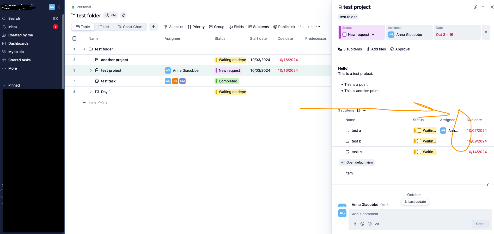The width and height of the screenshot is (494, 234).
Task: Add a new view with plus button
Action: pyautogui.click(x=154, y=27)
